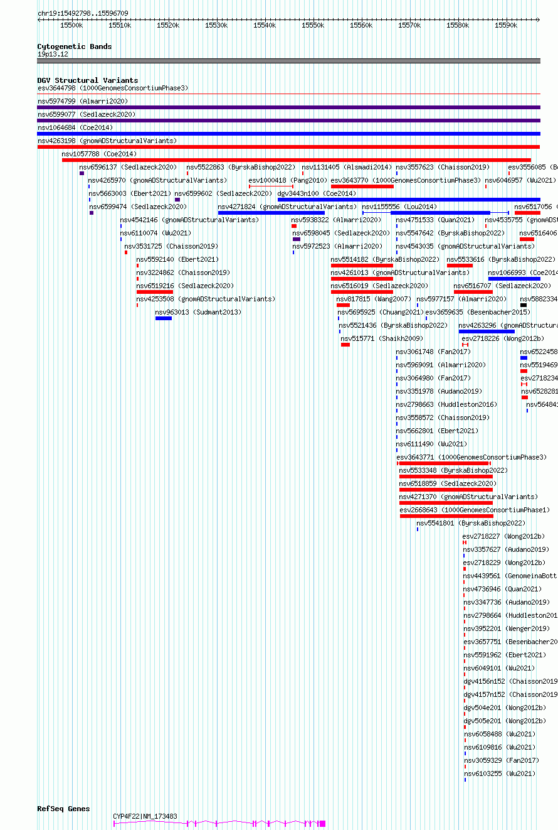
Task: Select the nsv6519216 (Sedlazeck2020) red bar
Action: (155, 292)
